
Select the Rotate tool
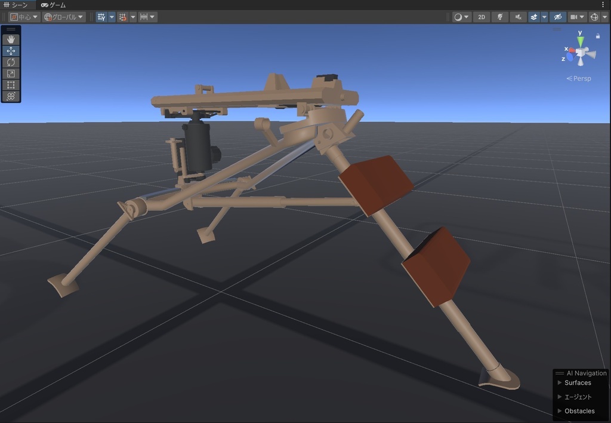pos(11,62)
